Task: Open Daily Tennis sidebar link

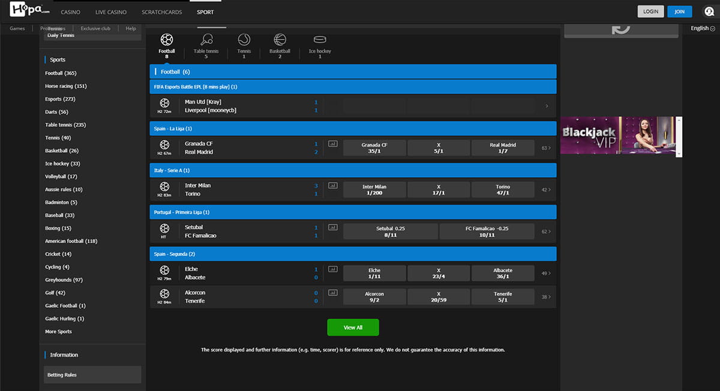Action: (61, 35)
